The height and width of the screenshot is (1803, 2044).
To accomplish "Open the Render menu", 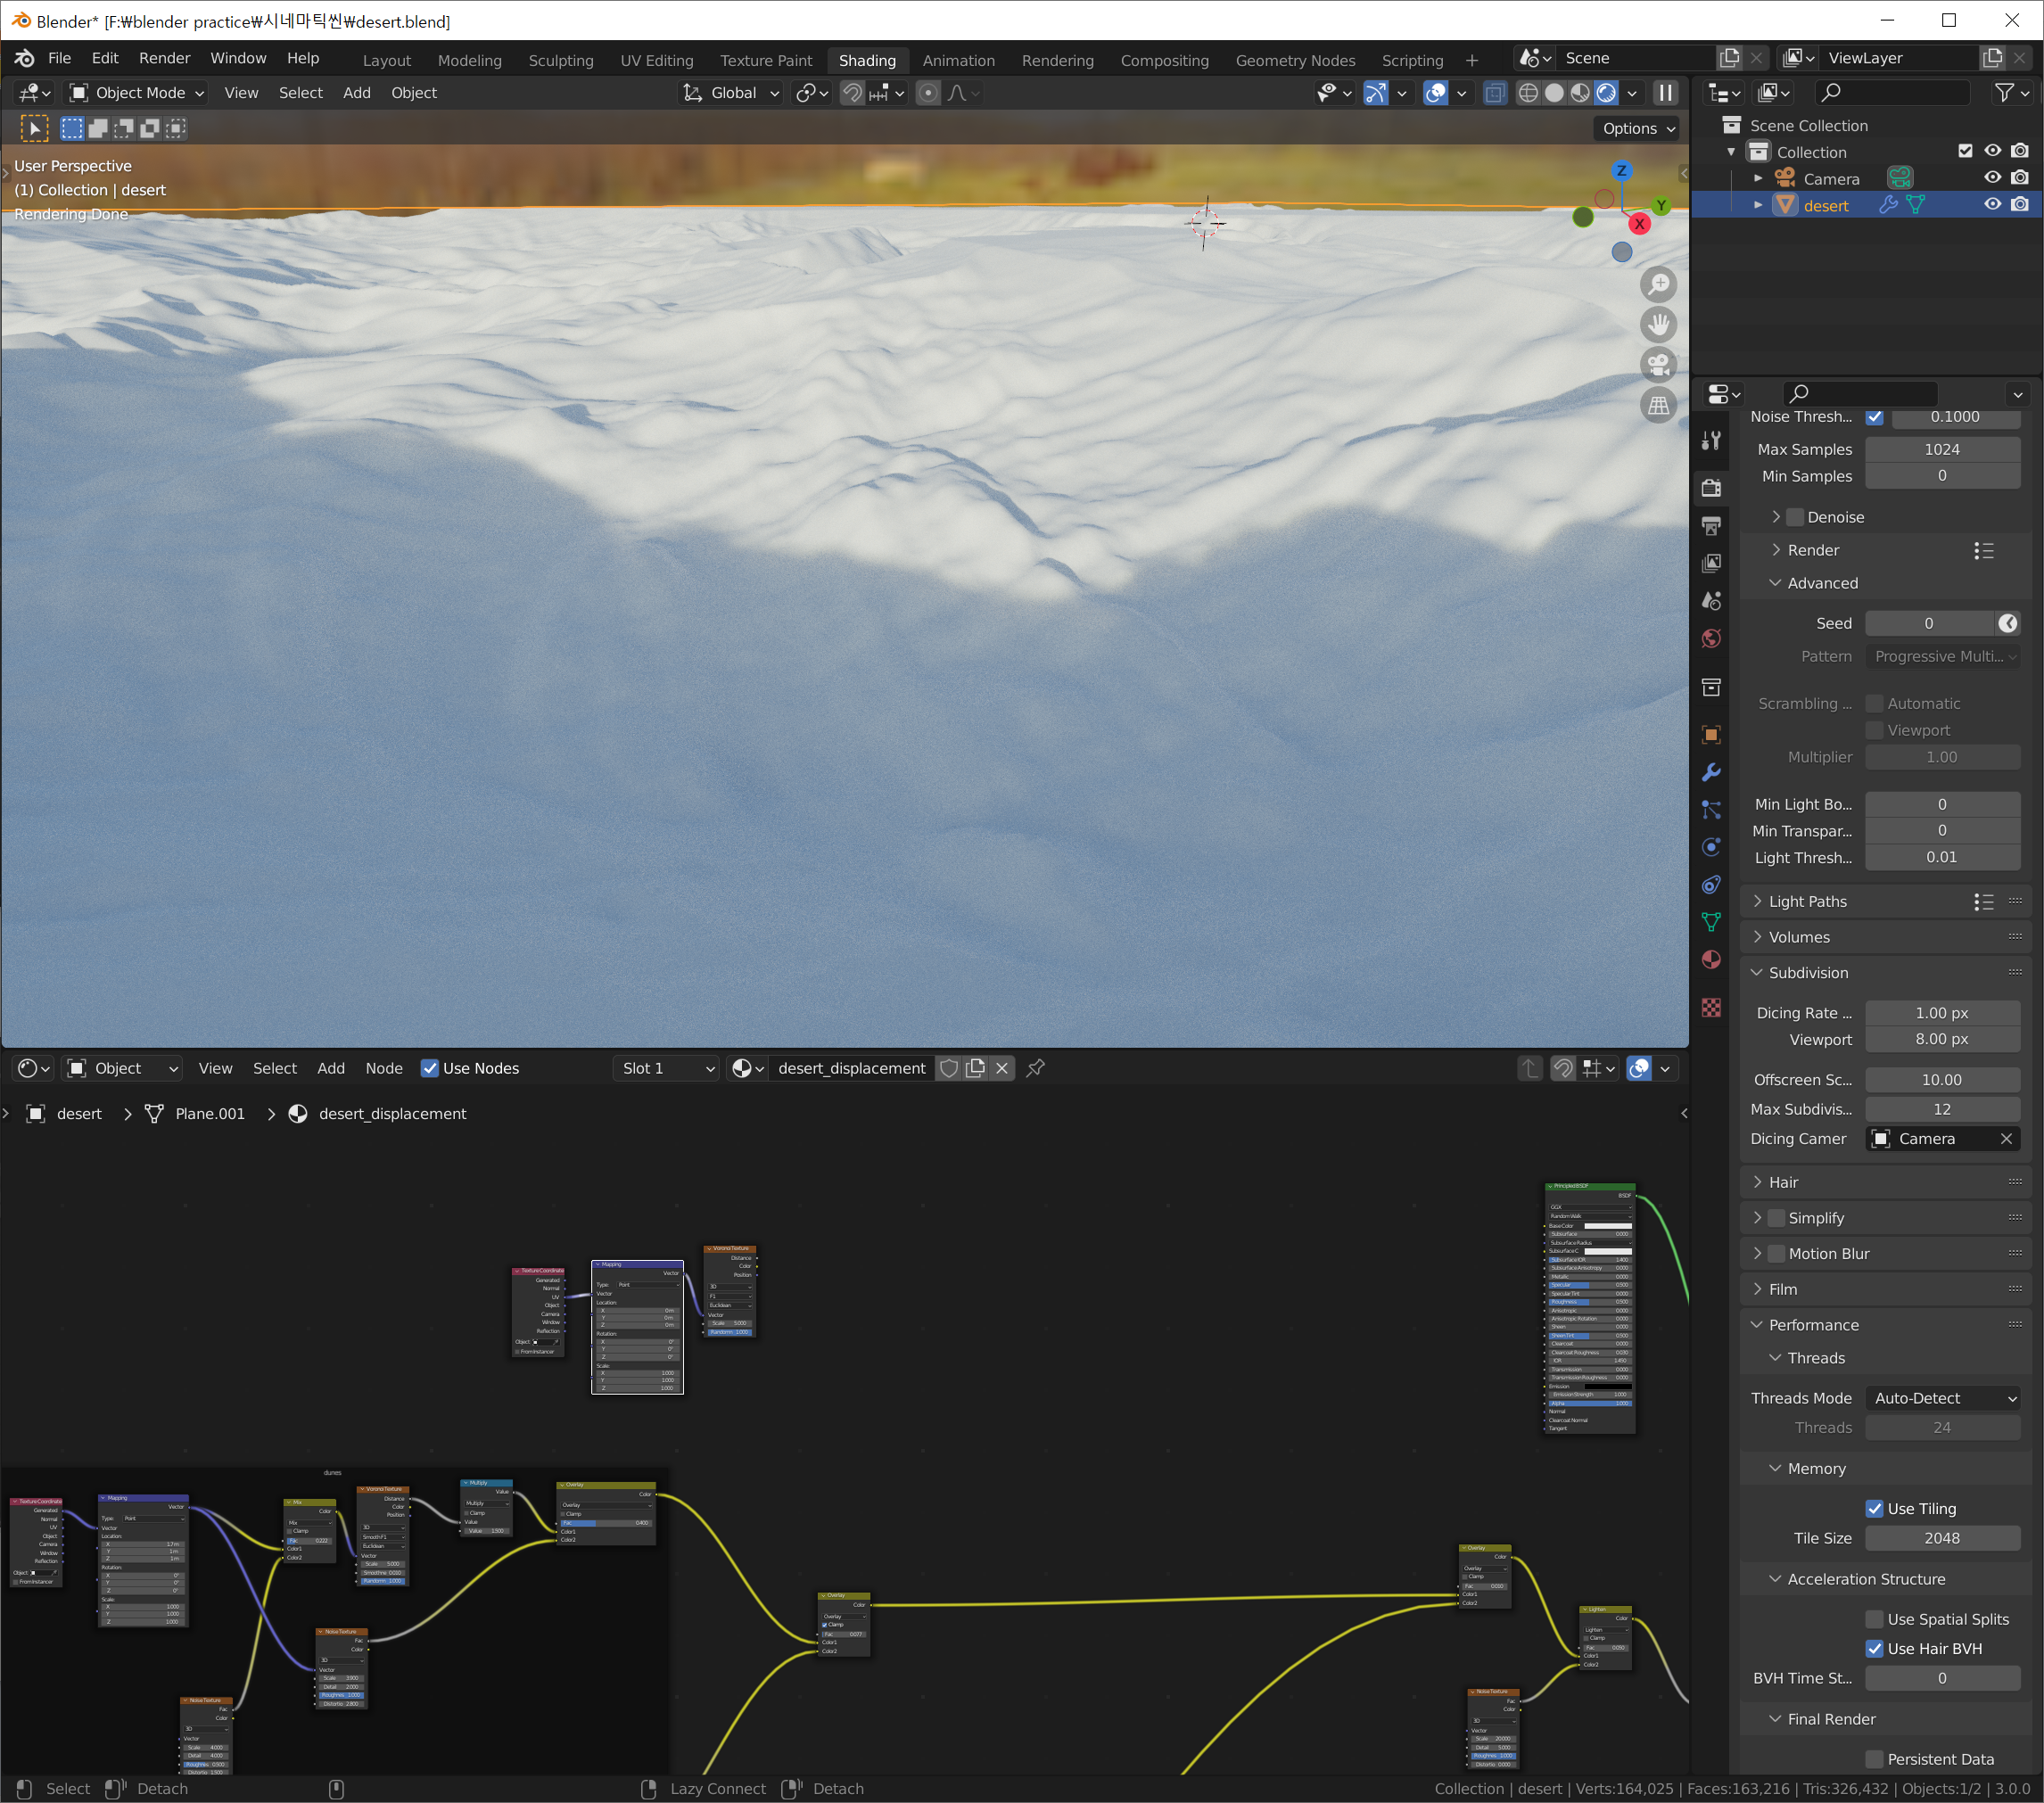I will tap(164, 58).
